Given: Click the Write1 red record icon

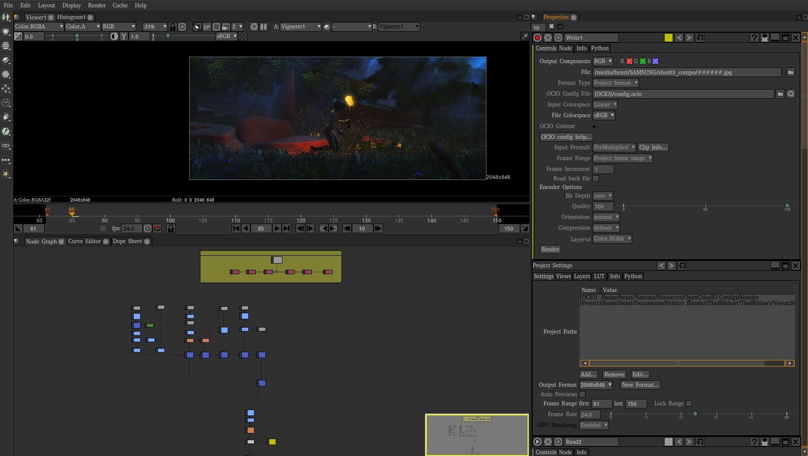Looking at the screenshot, I should click(538, 38).
